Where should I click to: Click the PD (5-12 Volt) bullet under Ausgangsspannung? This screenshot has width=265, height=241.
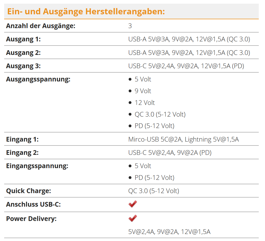tap(154, 126)
